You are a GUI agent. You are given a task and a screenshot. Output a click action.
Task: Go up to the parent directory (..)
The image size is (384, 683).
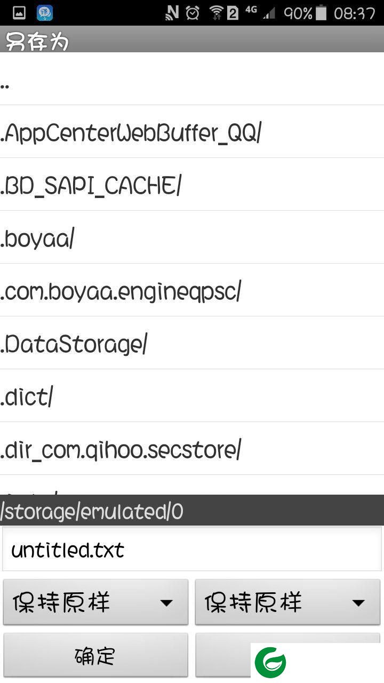tap(192, 78)
